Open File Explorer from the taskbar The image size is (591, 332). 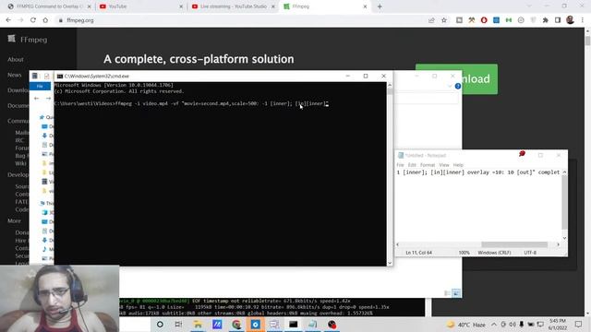[198, 325]
